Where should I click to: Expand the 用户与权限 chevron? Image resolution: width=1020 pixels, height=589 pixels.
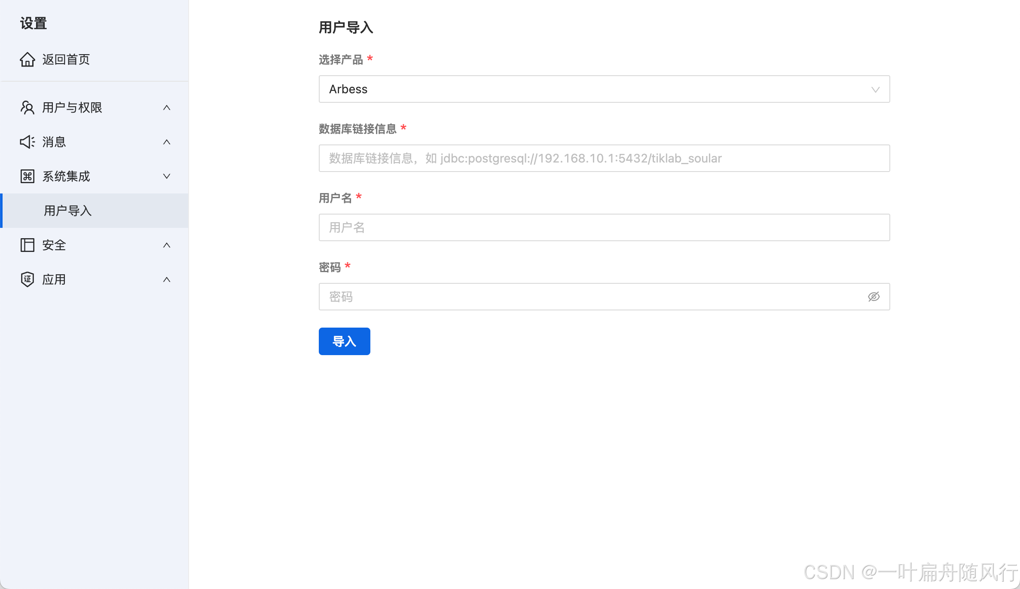(167, 107)
